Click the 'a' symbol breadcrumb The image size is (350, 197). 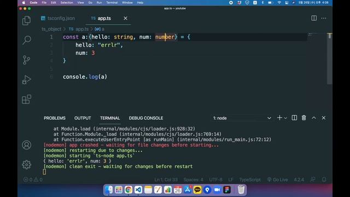point(100,29)
